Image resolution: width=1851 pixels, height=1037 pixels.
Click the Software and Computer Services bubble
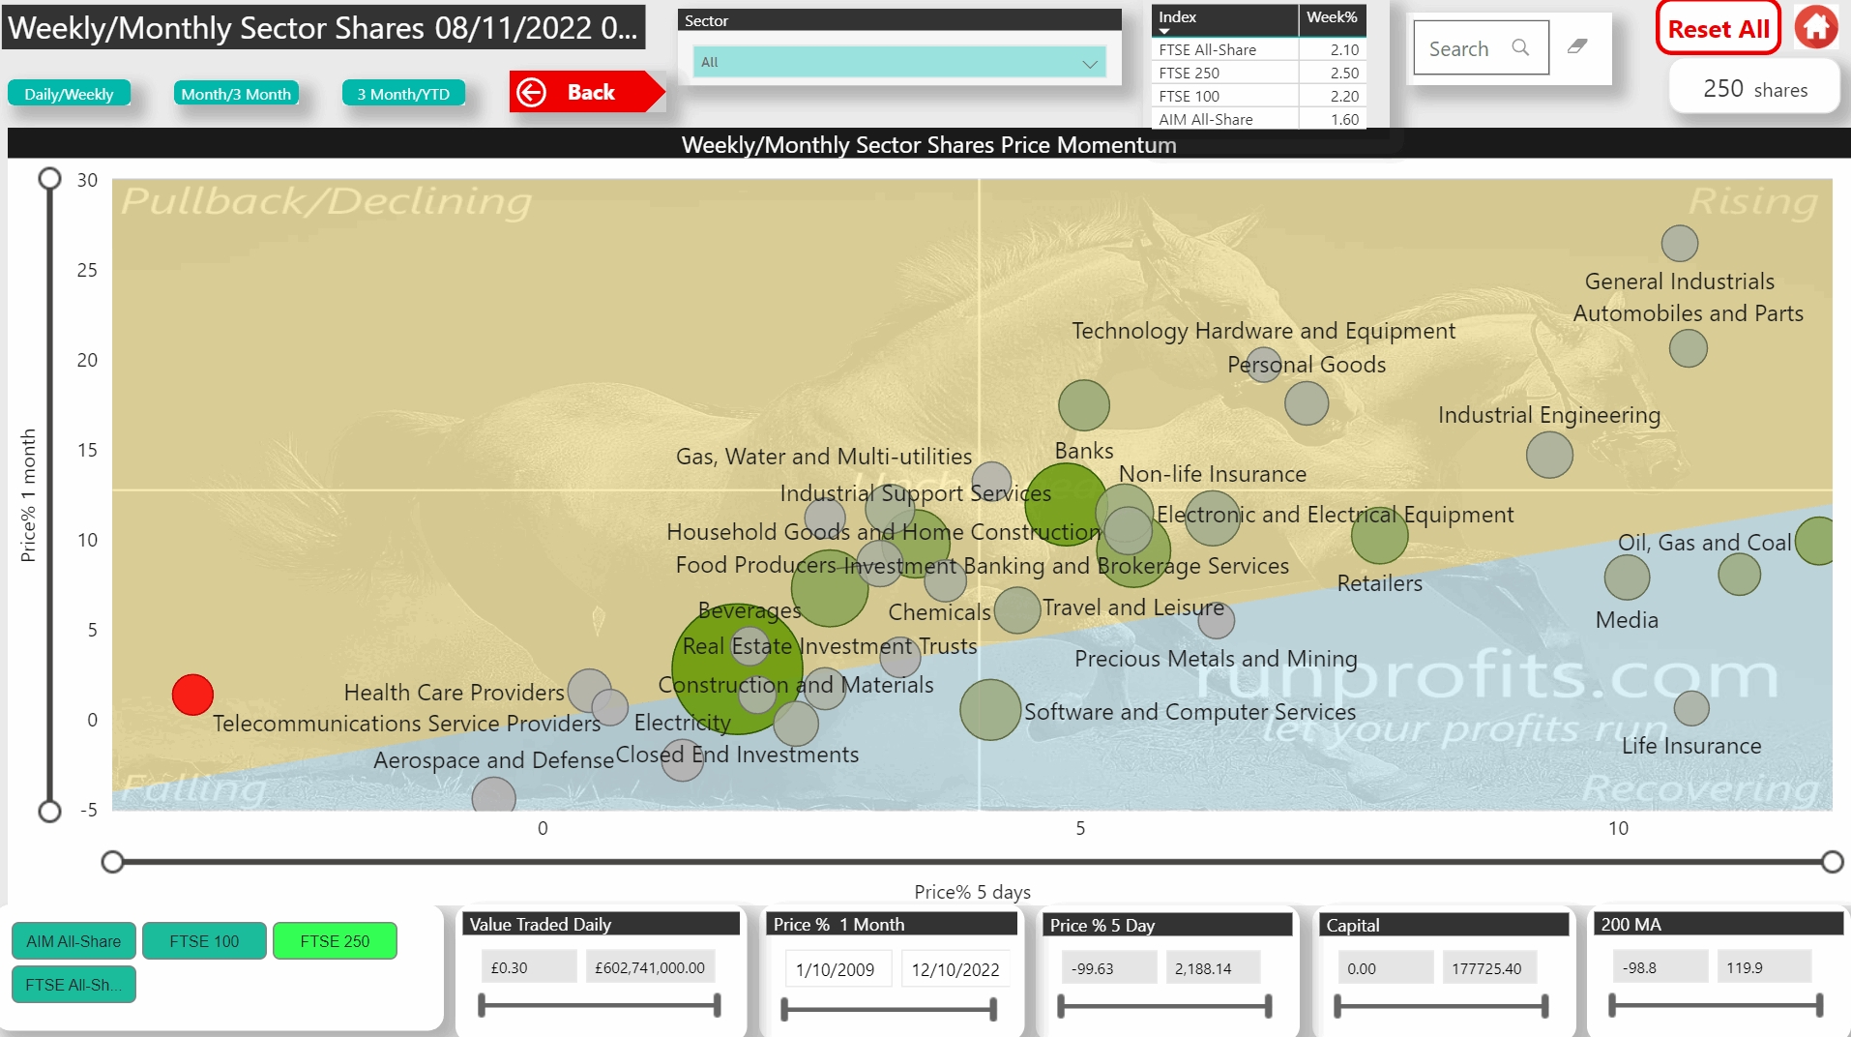pos(990,710)
